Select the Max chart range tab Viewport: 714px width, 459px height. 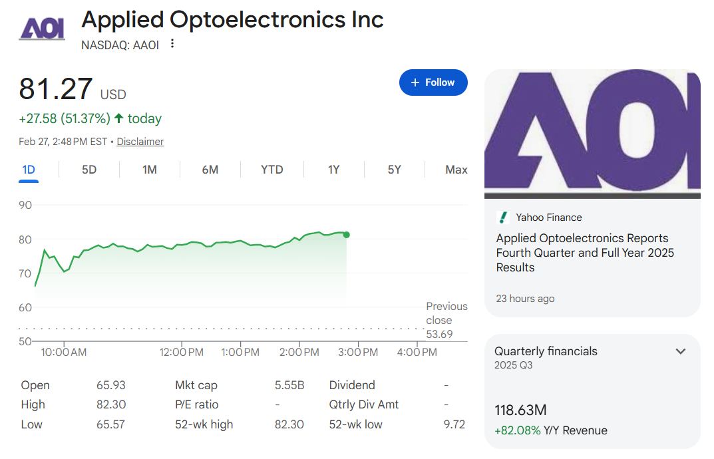click(456, 170)
